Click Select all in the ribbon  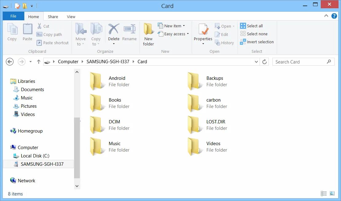[x=251, y=26]
